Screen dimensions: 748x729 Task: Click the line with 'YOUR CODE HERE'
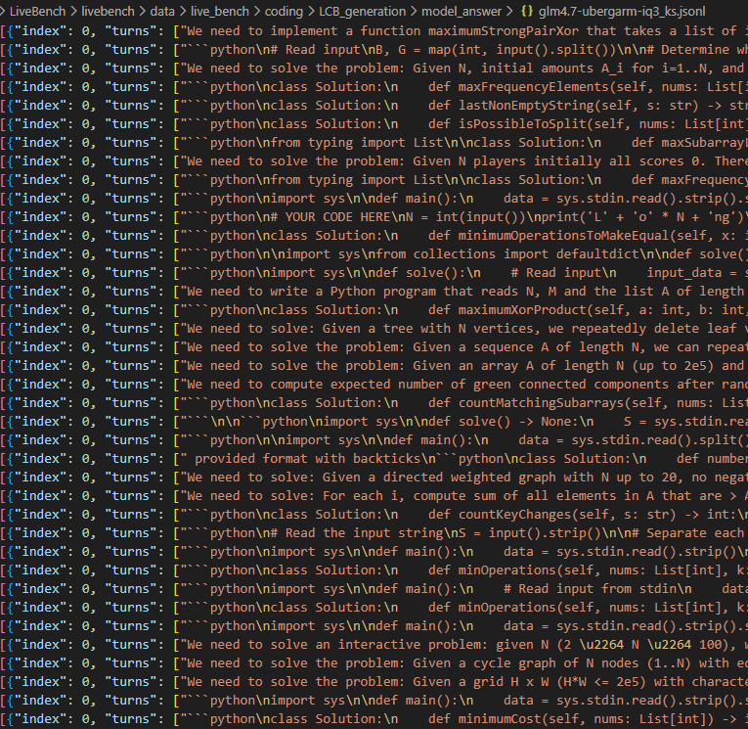coord(374,217)
